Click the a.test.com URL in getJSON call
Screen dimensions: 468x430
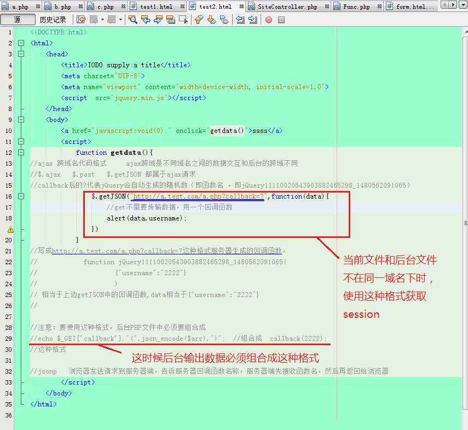pyautogui.click(x=198, y=196)
